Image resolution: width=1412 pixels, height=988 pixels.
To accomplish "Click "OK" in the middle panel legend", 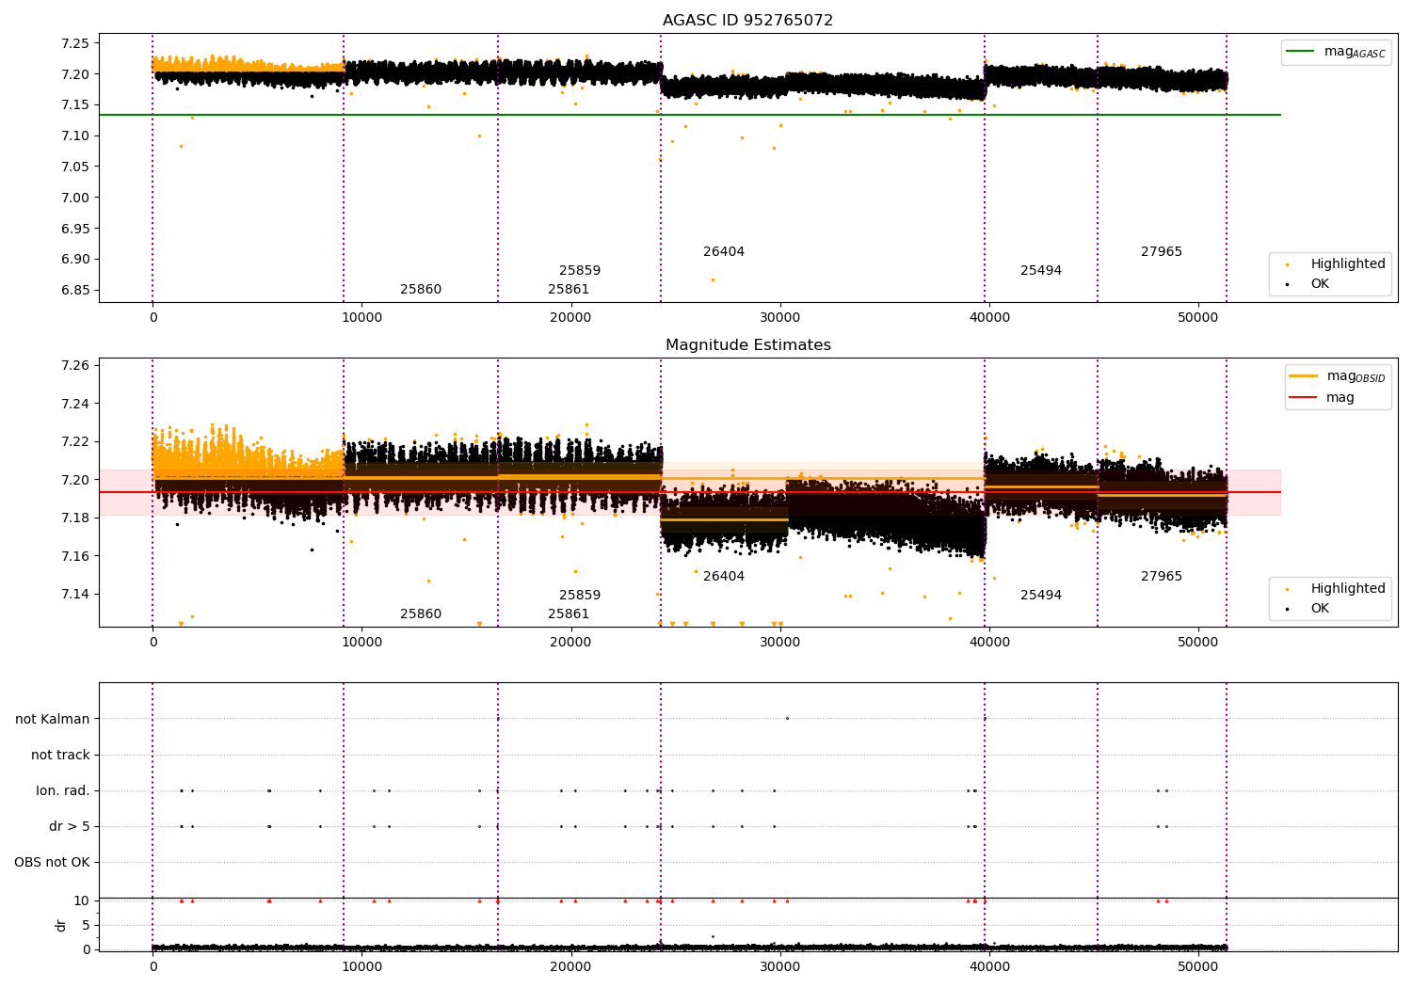I will (1320, 608).
